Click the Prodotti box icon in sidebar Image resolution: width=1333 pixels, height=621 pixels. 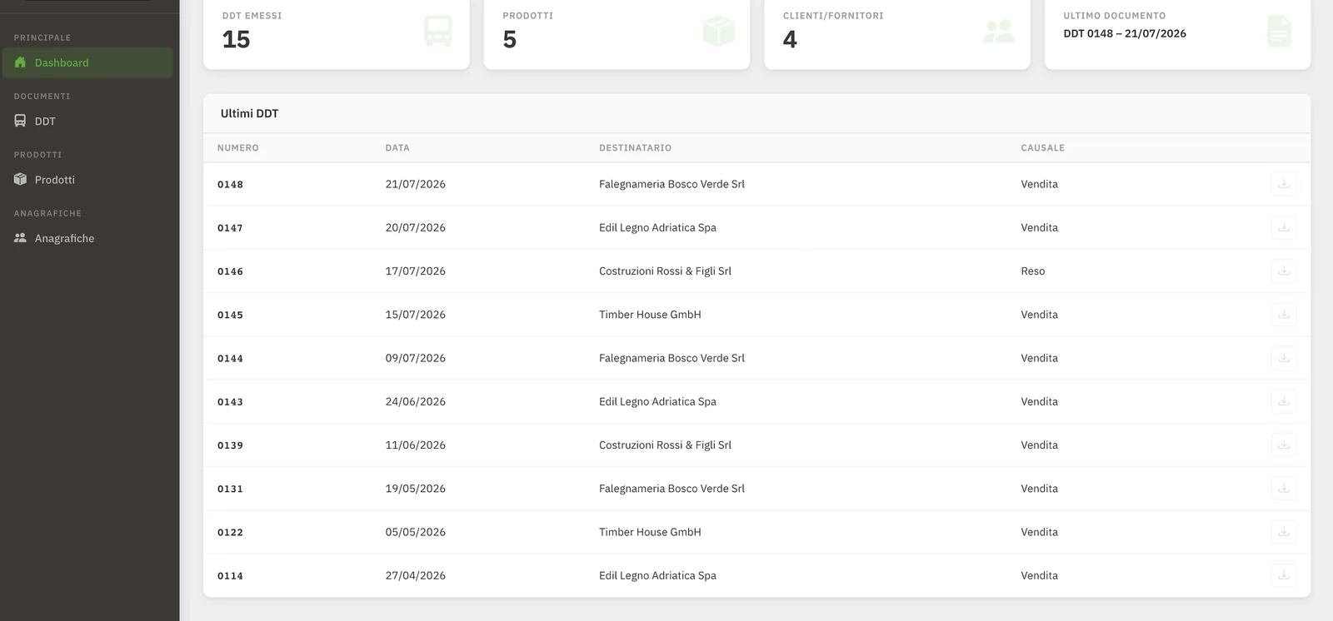pyautogui.click(x=20, y=179)
